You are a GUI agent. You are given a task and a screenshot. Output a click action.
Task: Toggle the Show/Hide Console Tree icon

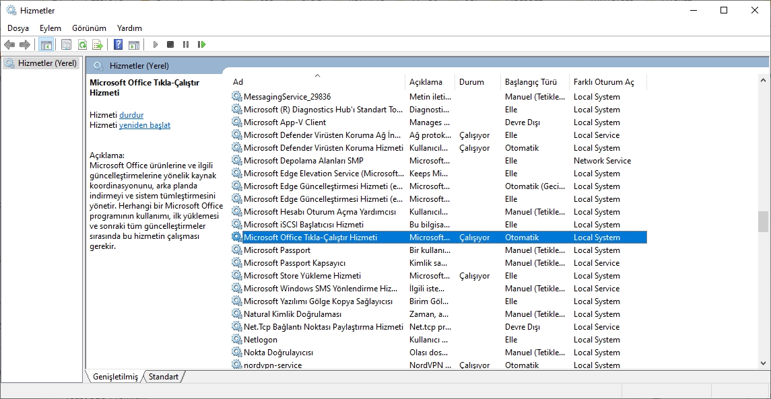point(46,44)
